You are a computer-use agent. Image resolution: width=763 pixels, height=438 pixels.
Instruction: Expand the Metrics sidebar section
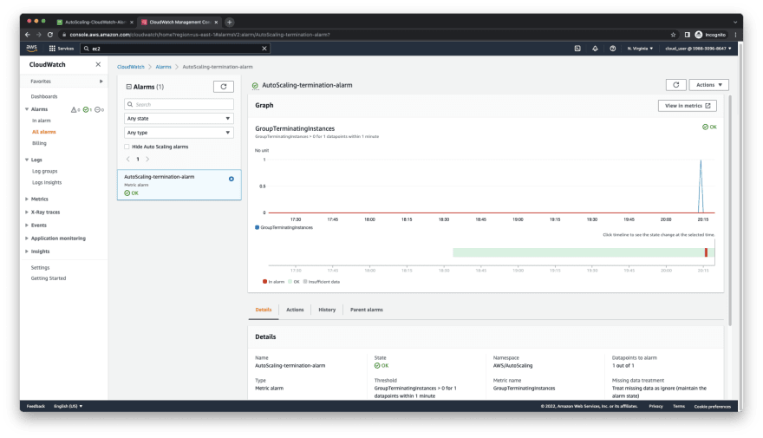tap(27, 199)
